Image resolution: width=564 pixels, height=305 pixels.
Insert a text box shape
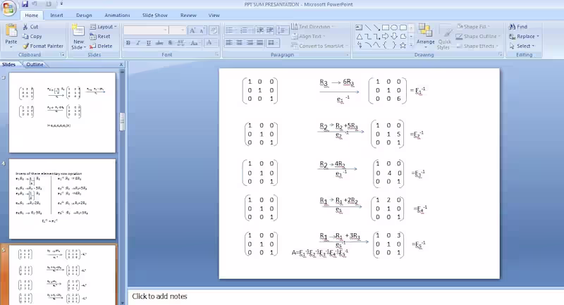pyautogui.click(x=359, y=27)
